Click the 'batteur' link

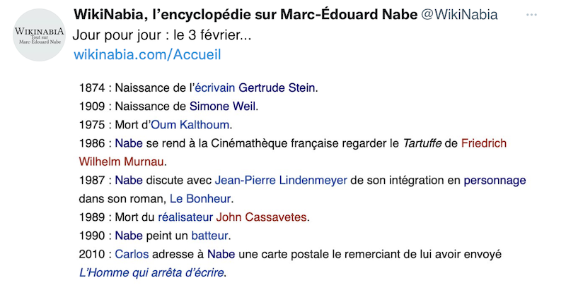210,235
